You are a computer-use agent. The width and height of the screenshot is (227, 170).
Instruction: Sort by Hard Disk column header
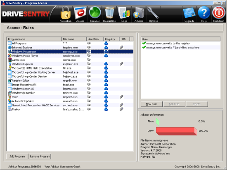click(95, 39)
